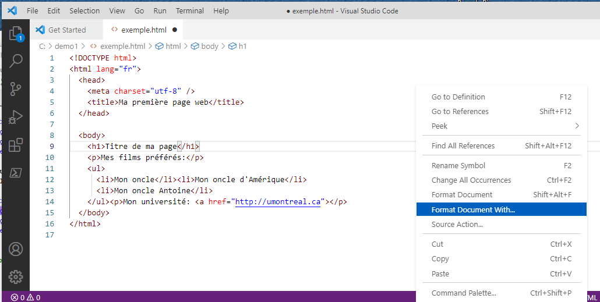Click the http://umontreal.ca link in code
This screenshot has width=600, height=302.
[277, 201]
